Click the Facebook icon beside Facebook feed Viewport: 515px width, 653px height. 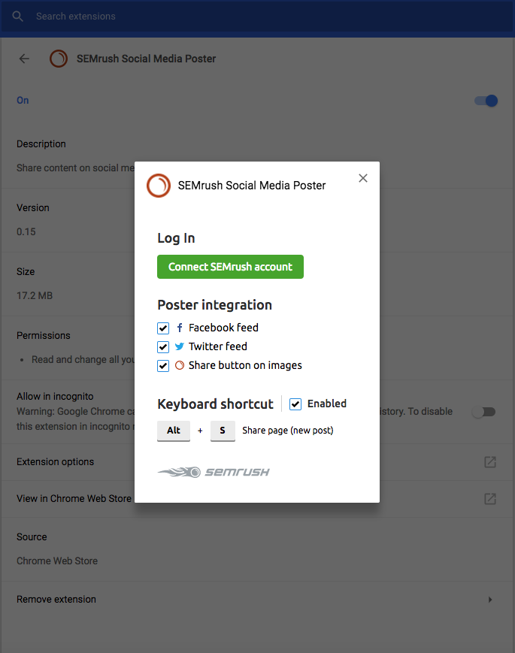[180, 328]
